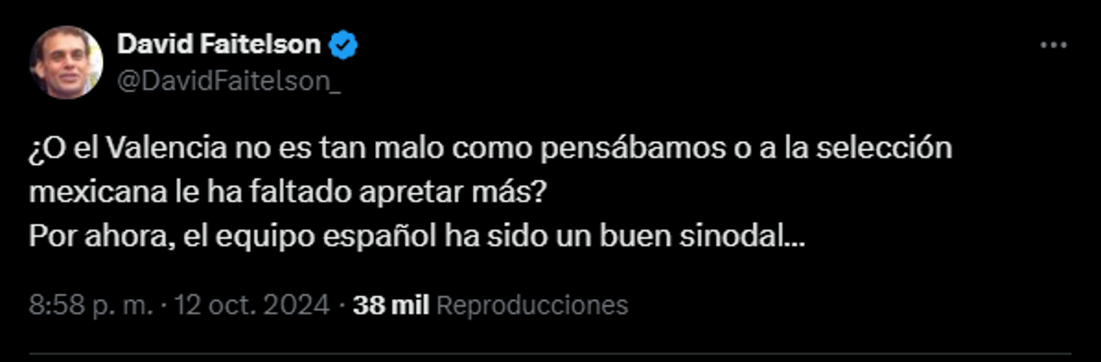Screen dimensions: 1101x362
Task: Visit the @DavidFaitelson_ handle link
Action: pos(228,80)
